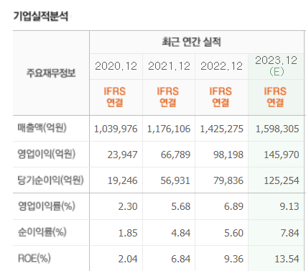Click IFRS 연결 label under 2021.12

pos(168,97)
